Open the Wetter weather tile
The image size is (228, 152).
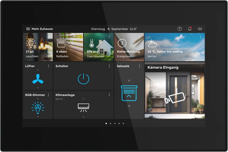click(174, 47)
